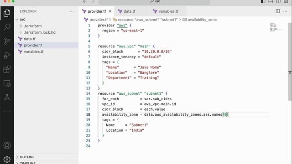Viewport: 292px width, 164px height.
Task: Click the "10.20.0.0/16" cidr value
Action: pyautogui.click(x=157, y=51)
